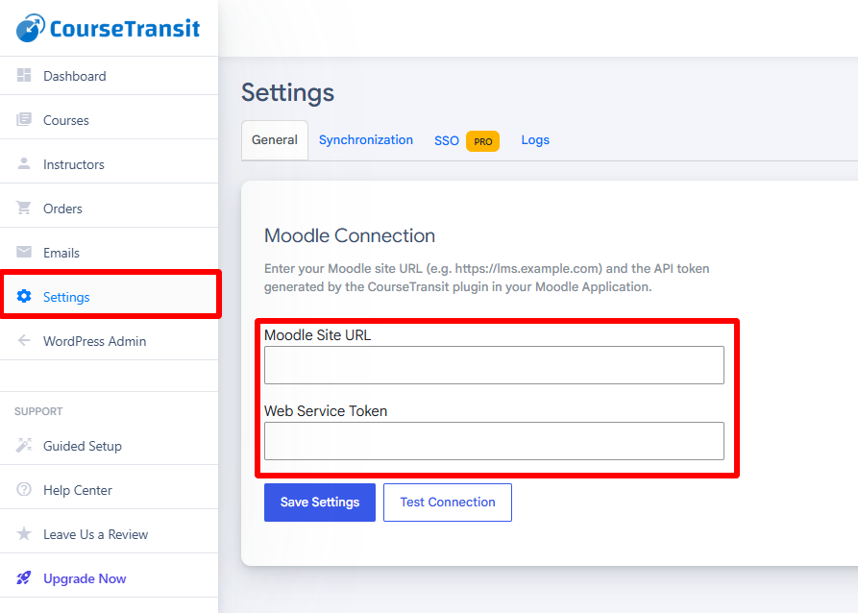Open Guided Setup magic wand icon
The height and width of the screenshot is (613, 858).
click(x=24, y=445)
